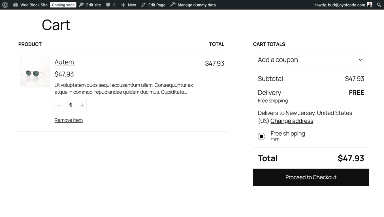Select the Free shipping radio button

[x=261, y=136]
